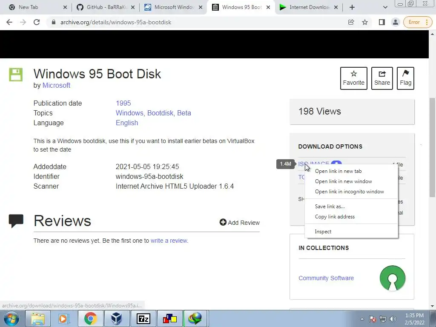Open the Community Software collection link
The width and height of the screenshot is (436, 327).
[x=326, y=278]
